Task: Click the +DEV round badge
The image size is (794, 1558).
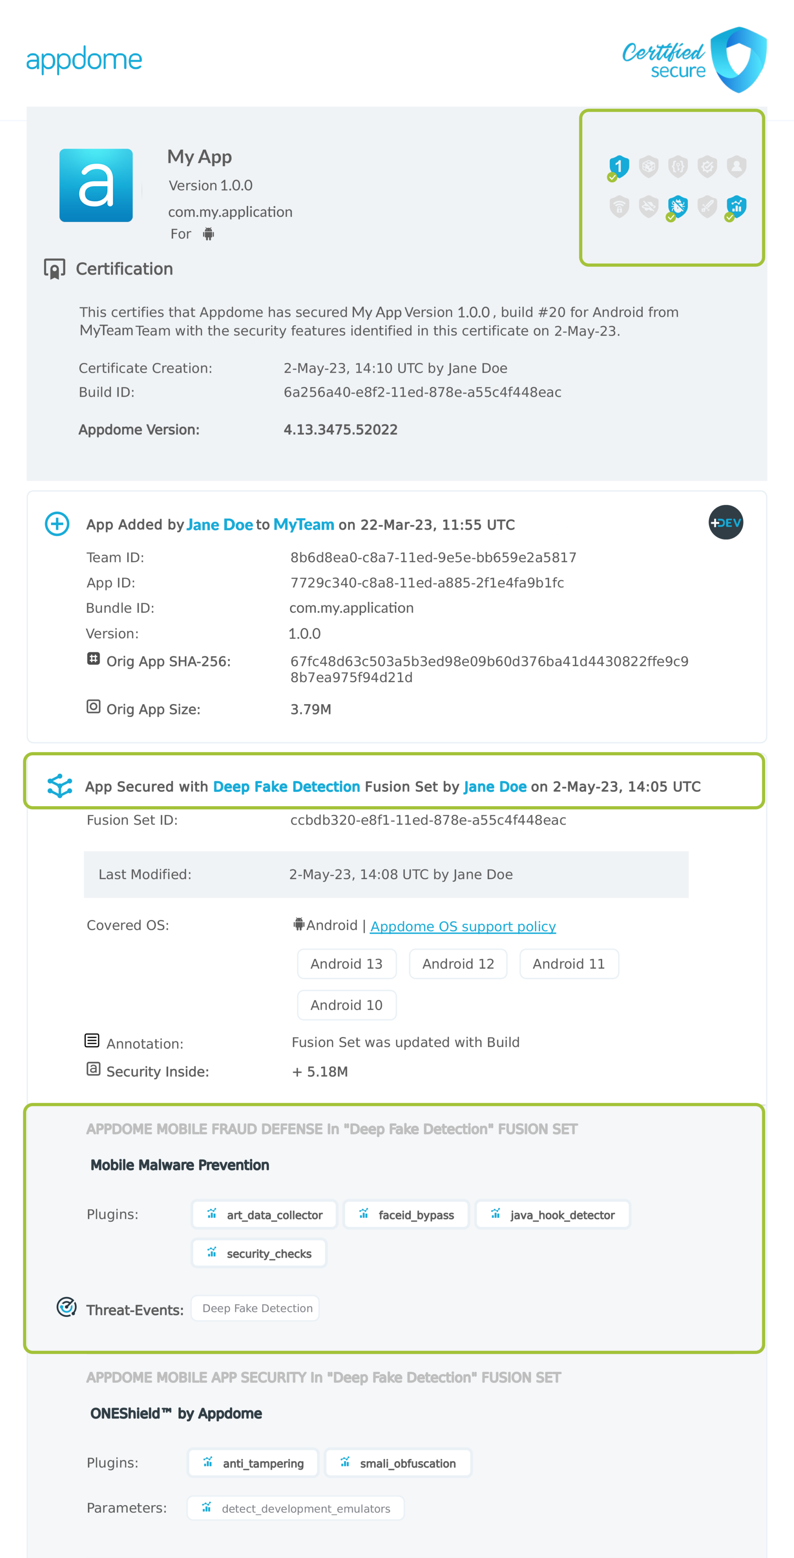Action: [x=725, y=523]
